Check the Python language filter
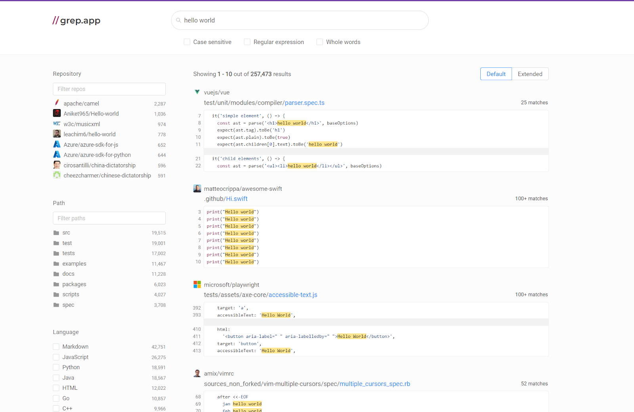Viewport: 634px width, 412px height. pos(56,367)
